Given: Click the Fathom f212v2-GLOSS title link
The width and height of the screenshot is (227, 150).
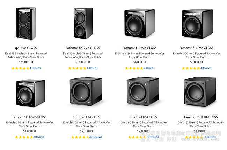Looking at the screenshot, I should click(84, 48).
